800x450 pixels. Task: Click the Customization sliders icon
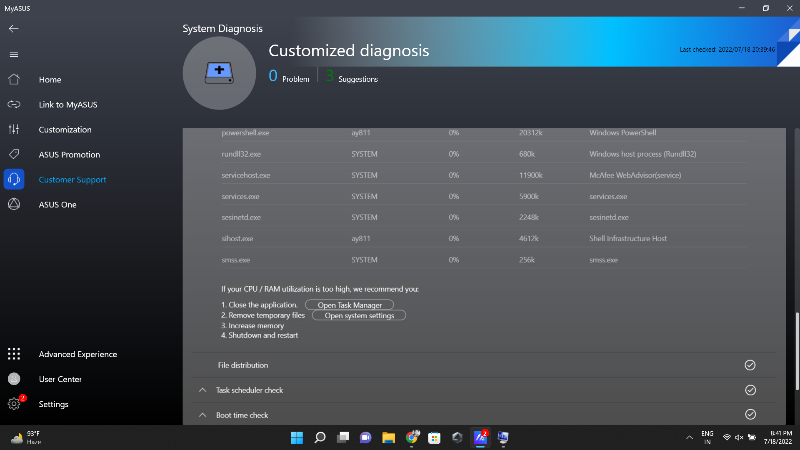click(14, 129)
